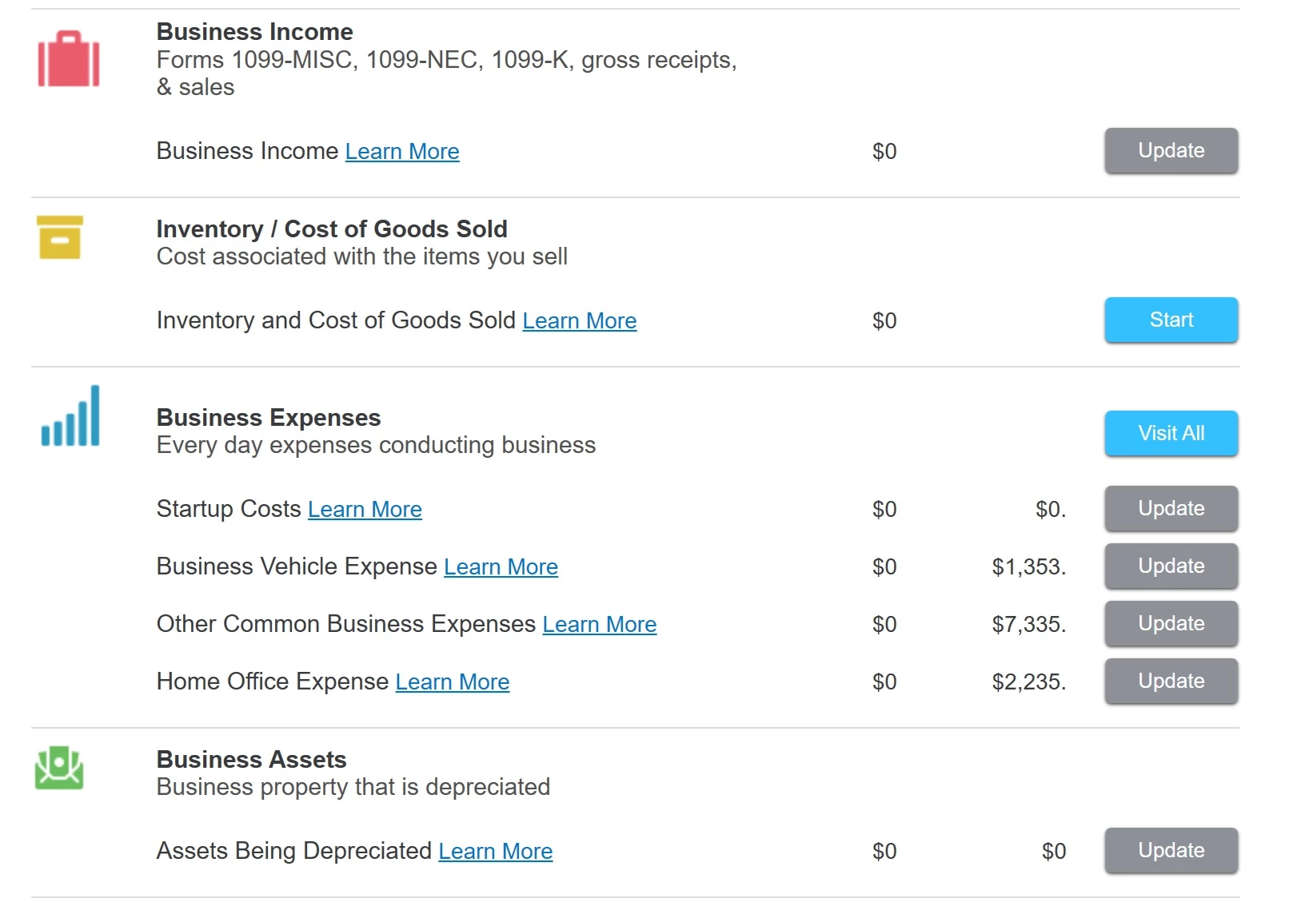Screen dimensions: 1301x906
Task: Update the Business Income entry
Action: point(1171,150)
